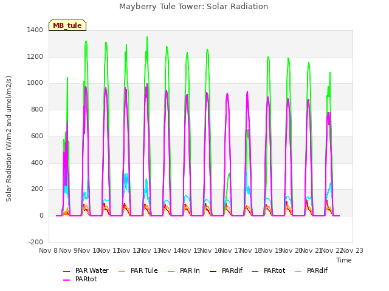
Task: Click the green PAR In legend swatch
Action: point(171,272)
